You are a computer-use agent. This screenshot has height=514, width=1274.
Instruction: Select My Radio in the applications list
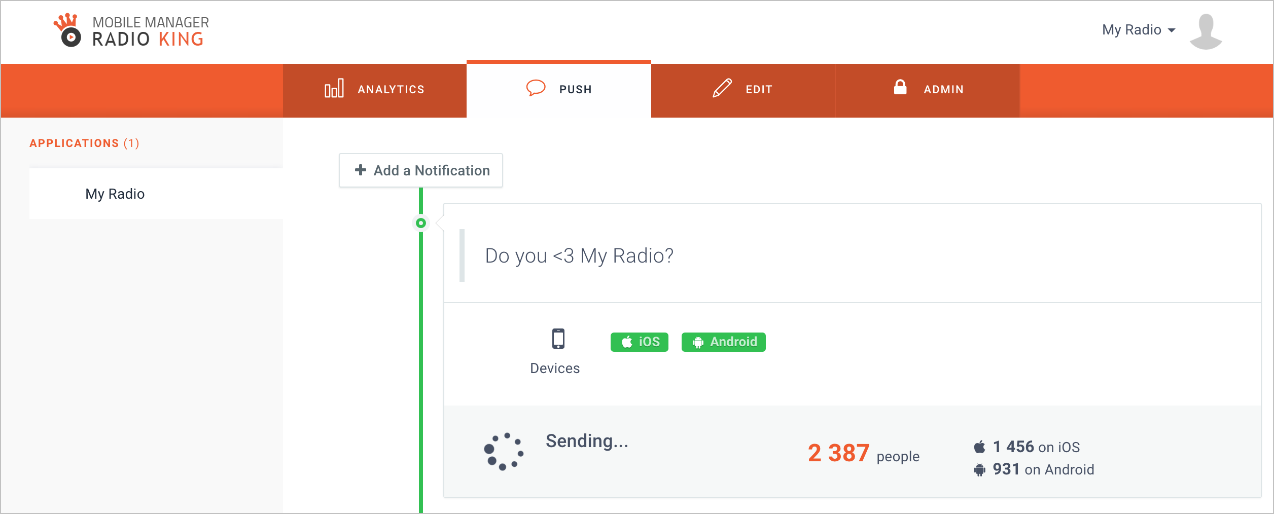(156, 194)
